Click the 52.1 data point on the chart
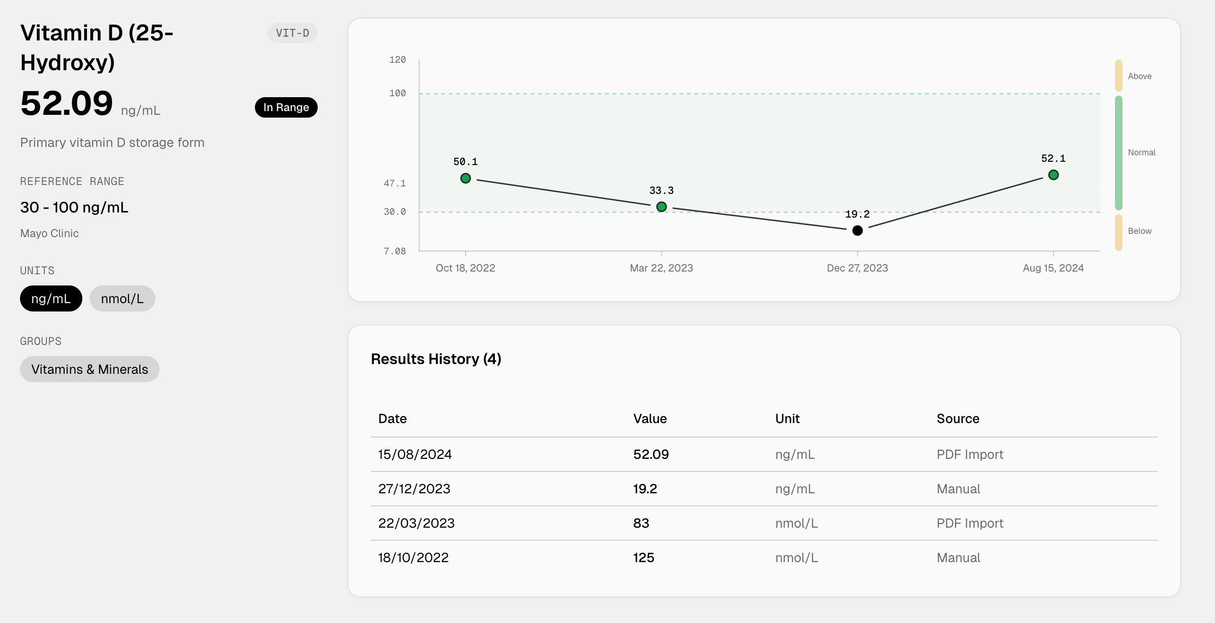1215x623 pixels. (x=1053, y=175)
